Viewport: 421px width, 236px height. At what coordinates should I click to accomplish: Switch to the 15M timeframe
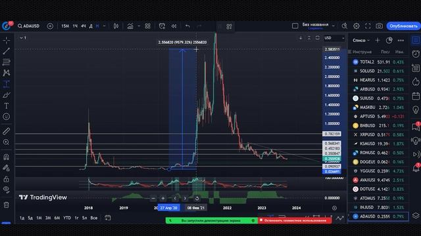[65, 26]
